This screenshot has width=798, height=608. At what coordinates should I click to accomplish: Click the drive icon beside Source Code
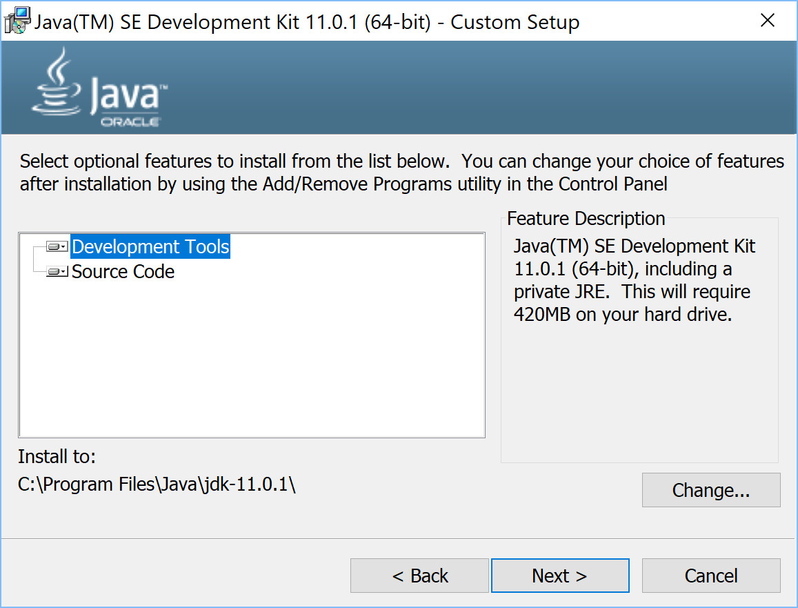(55, 271)
